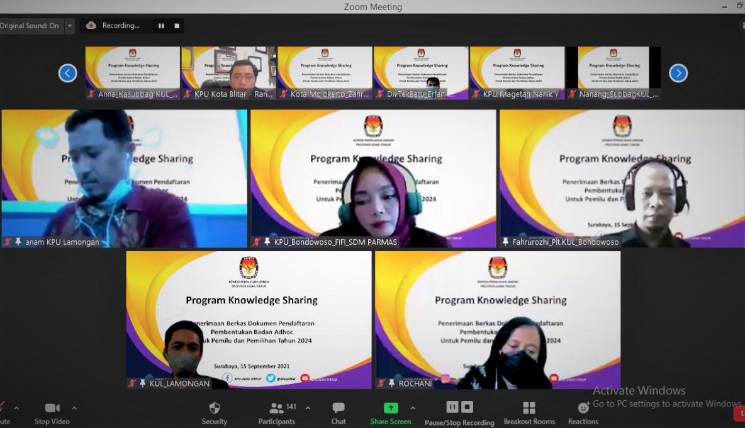Select KPU Kota Blitar video thumbnail

click(x=228, y=72)
